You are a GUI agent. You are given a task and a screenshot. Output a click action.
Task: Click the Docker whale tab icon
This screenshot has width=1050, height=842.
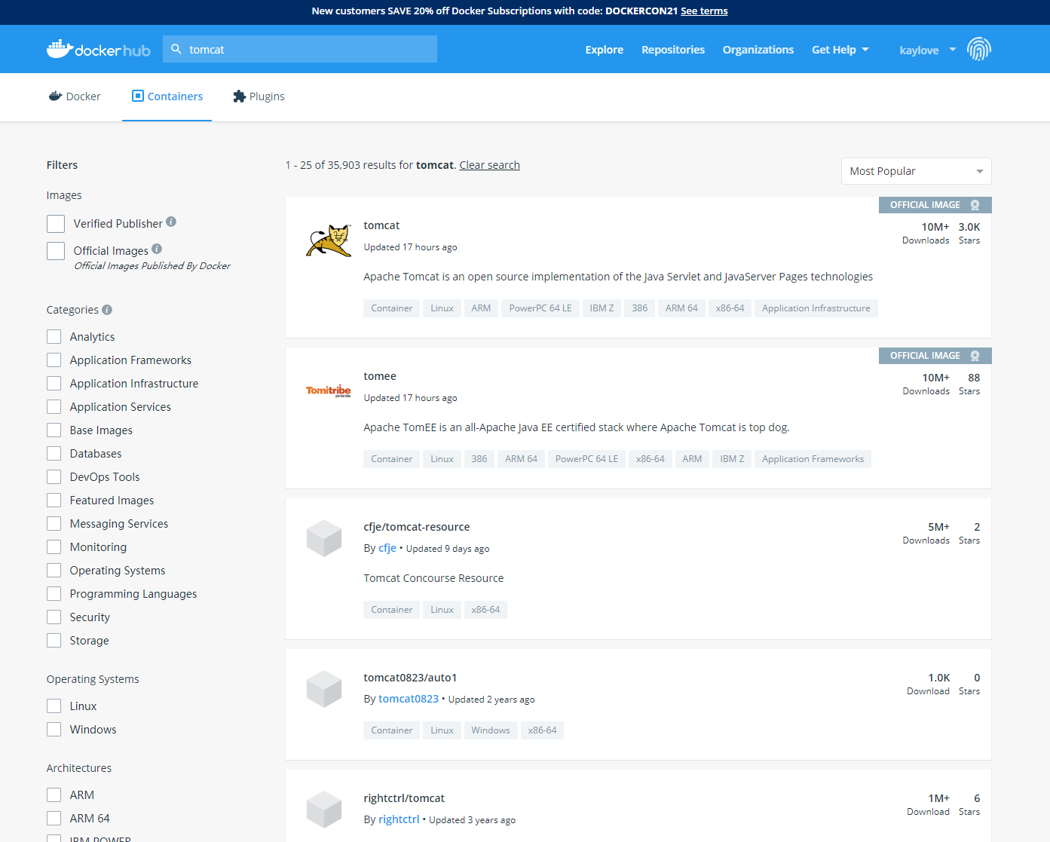[55, 96]
